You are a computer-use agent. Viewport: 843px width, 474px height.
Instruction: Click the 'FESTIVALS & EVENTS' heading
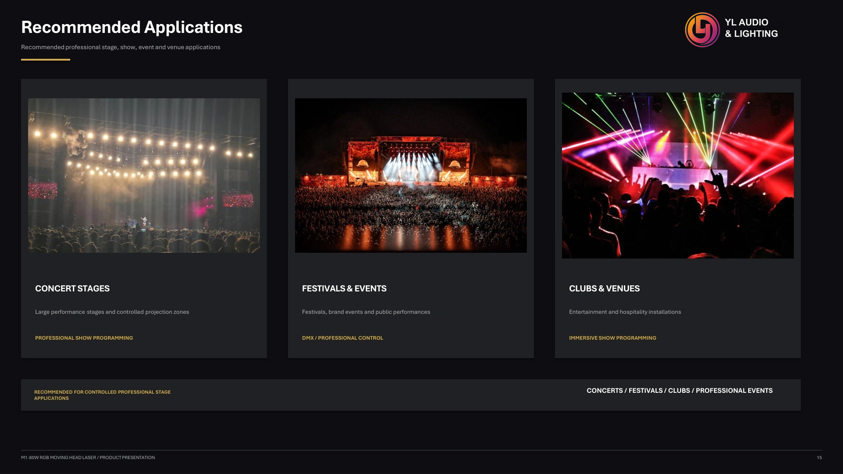pos(344,288)
